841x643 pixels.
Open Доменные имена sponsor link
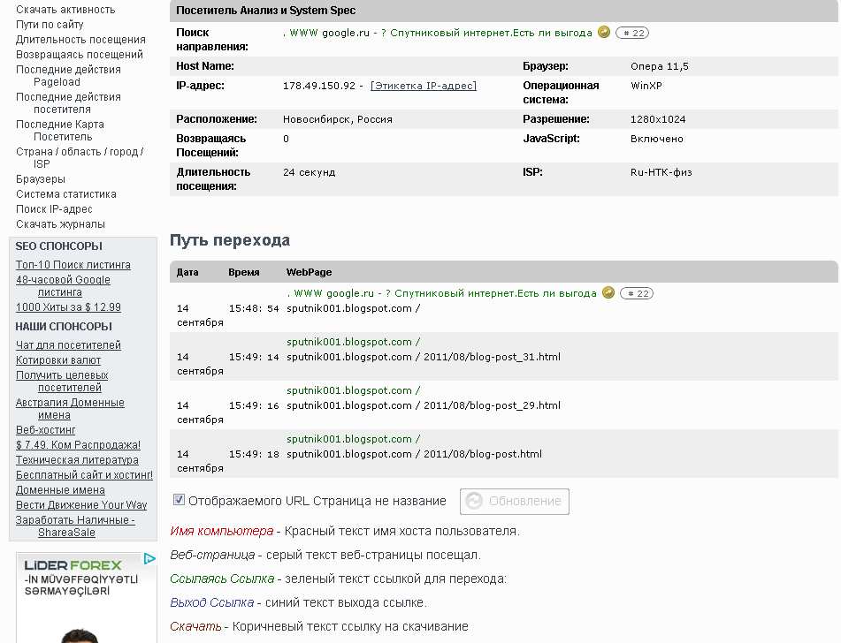pyautogui.click(x=60, y=489)
